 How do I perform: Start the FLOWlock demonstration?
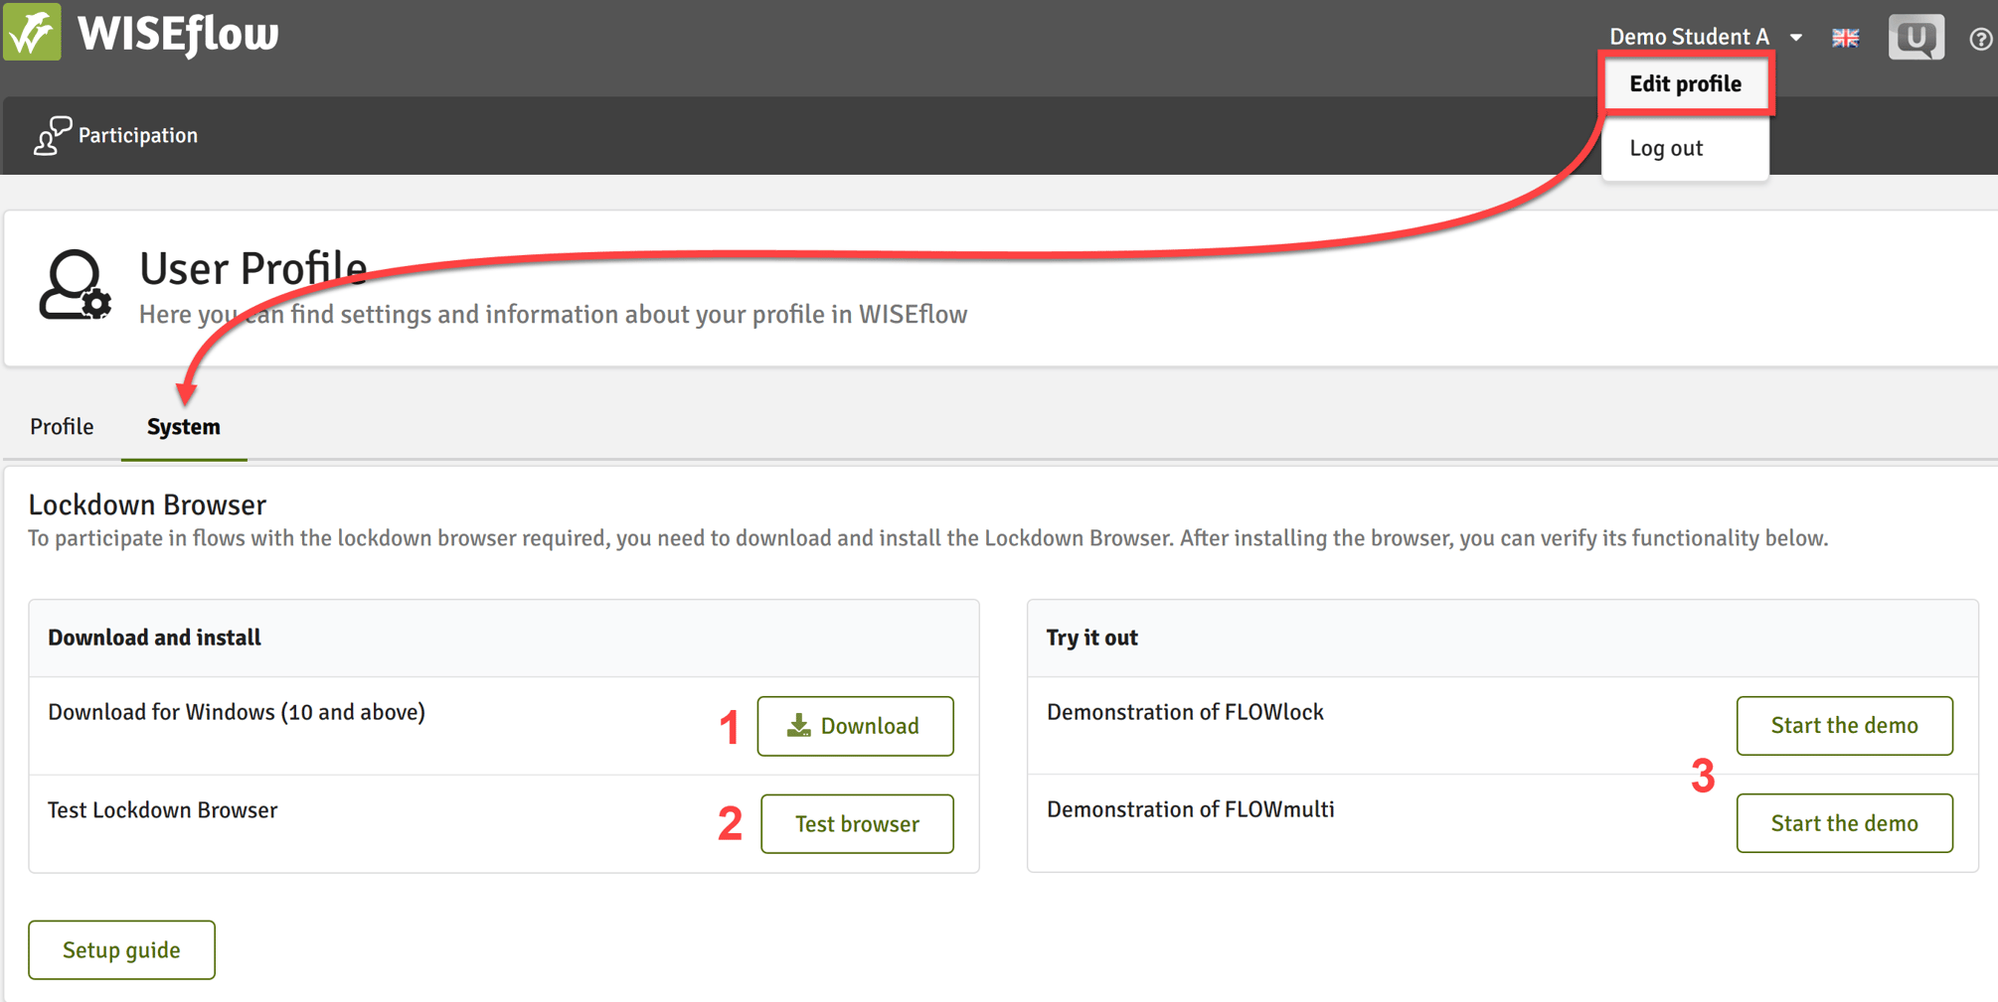(1844, 725)
